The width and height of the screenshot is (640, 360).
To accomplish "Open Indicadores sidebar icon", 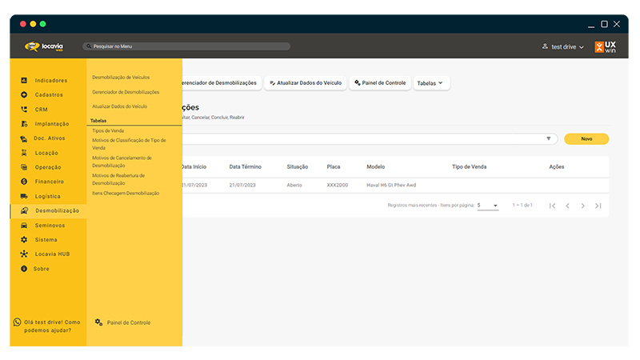I will click(x=24, y=81).
